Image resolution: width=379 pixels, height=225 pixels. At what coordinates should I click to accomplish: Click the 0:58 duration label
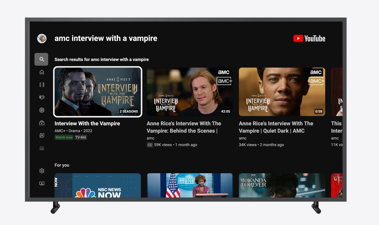coord(319,112)
